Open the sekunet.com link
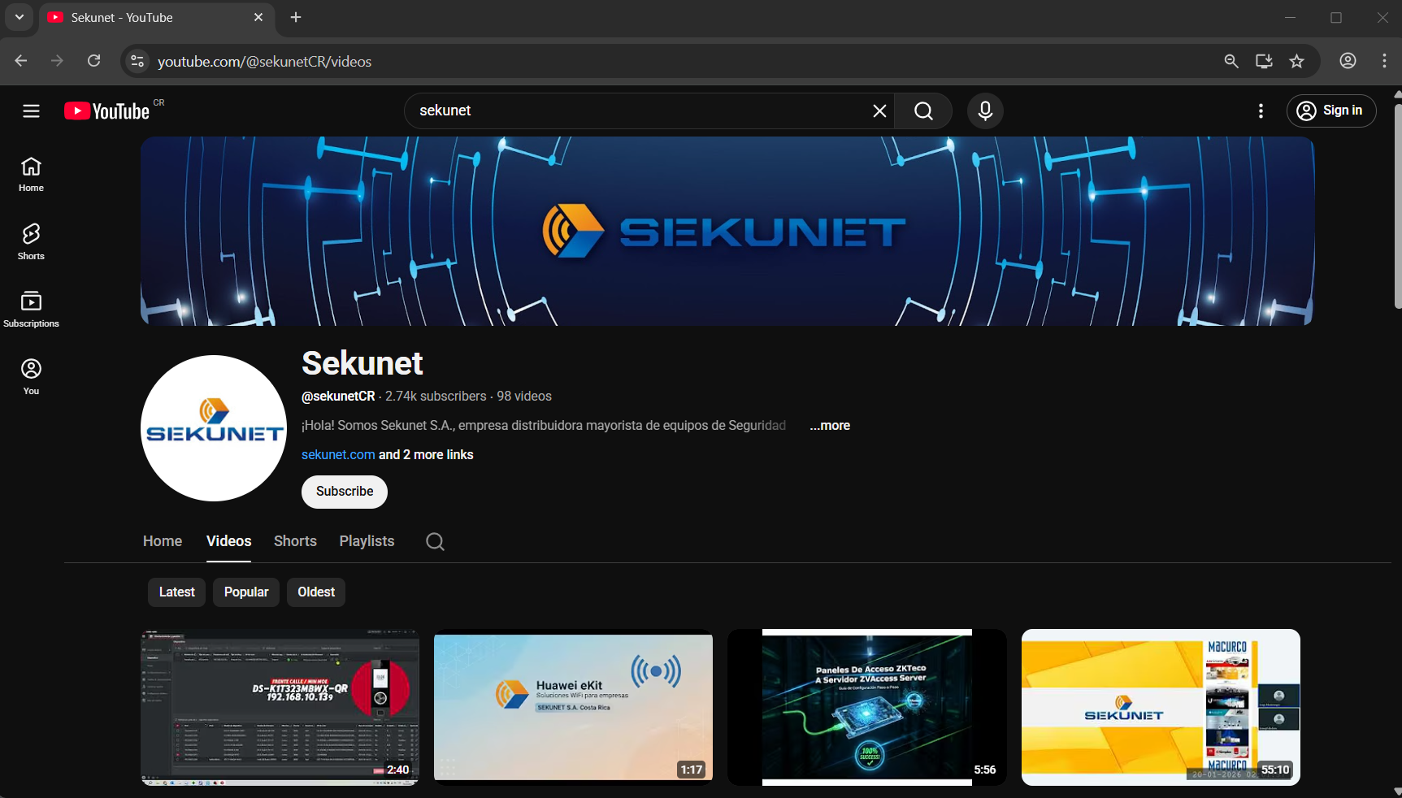The width and height of the screenshot is (1402, 798). (x=338, y=455)
